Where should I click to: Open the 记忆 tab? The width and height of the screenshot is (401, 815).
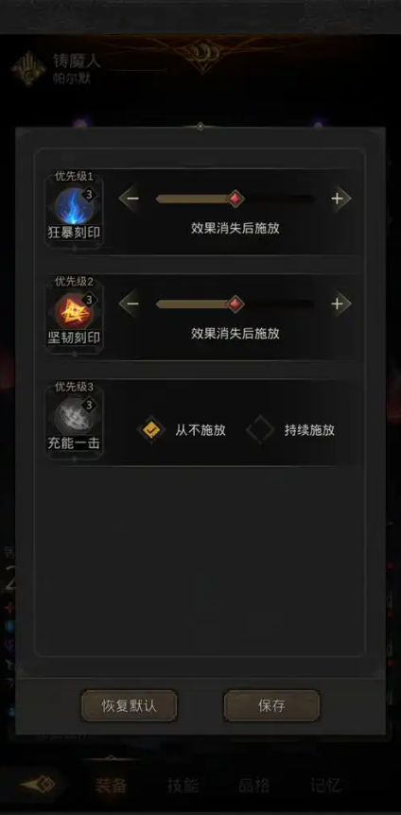pyautogui.click(x=325, y=786)
